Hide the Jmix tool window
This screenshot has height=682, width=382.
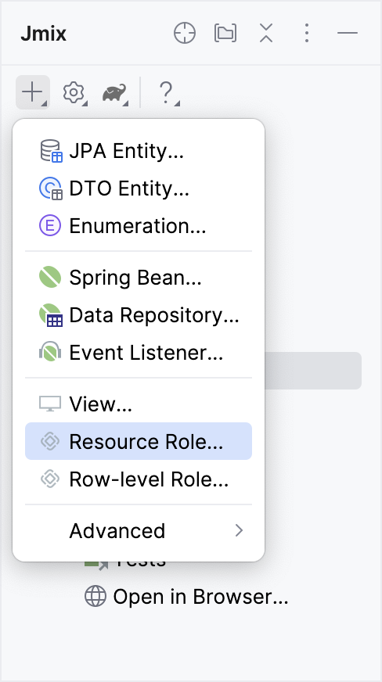click(348, 33)
